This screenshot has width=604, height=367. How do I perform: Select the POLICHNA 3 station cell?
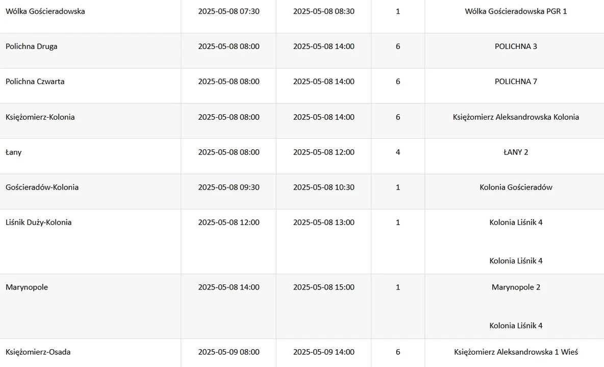[516, 46]
